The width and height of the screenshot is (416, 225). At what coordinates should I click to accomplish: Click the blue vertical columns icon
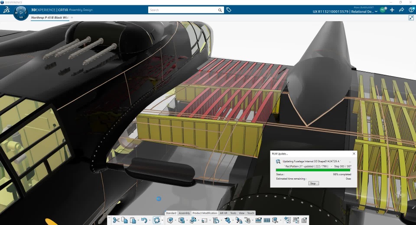[267, 220]
